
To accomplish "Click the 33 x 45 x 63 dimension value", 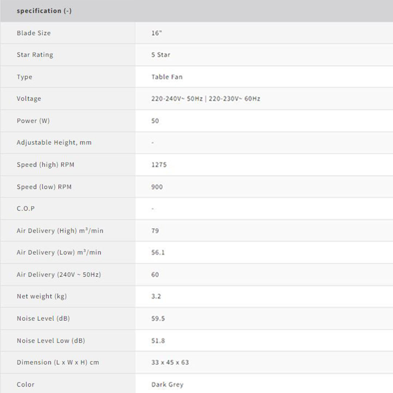I will pyautogui.click(x=170, y=362).
